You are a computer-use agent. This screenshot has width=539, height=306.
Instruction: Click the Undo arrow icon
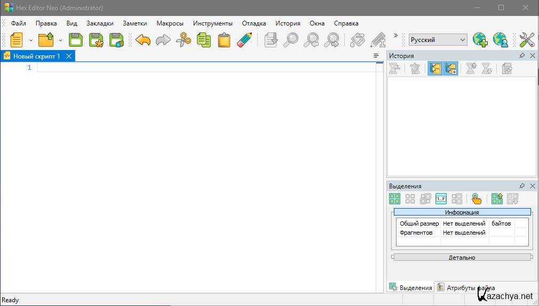click(142, 40)
